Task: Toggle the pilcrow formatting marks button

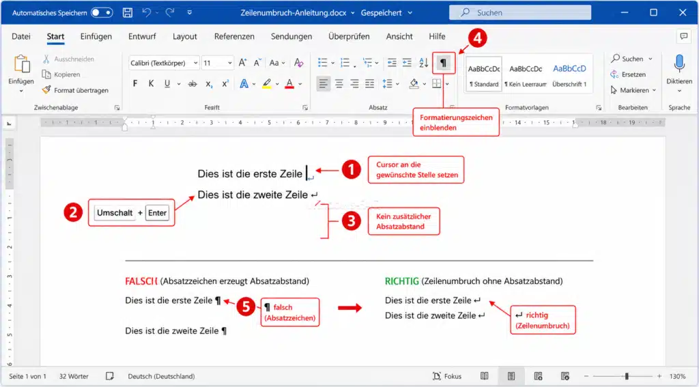Action: click(x=444, y=63)
